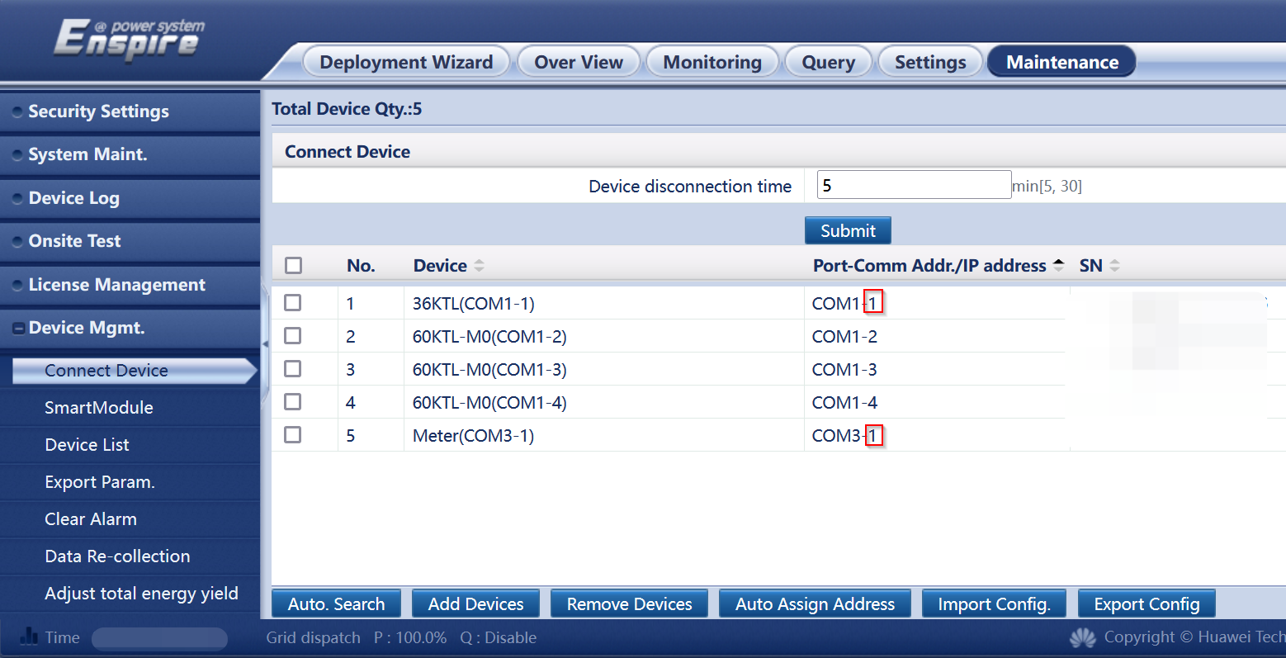Click the Enspire power system logo
Screen dimensions: 1286x658
130,40
